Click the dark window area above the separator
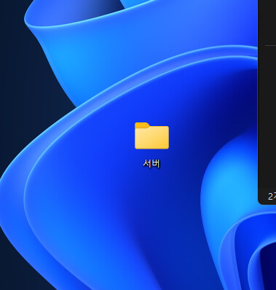Screen dimensions: 276x290 267,22
